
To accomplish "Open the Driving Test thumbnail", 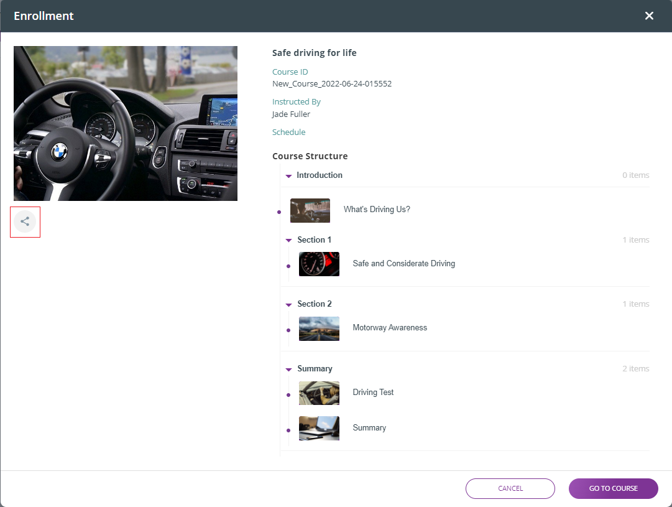I will (319, 393).
